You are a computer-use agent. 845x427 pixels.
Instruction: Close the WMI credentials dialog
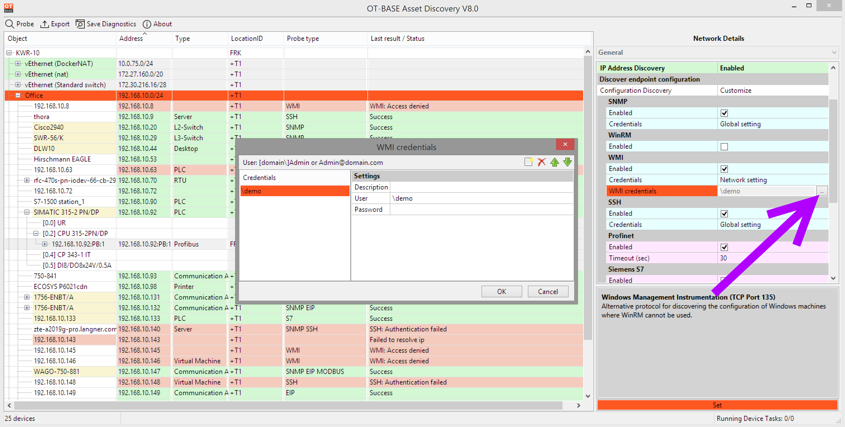[565, 144]
